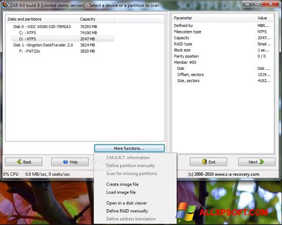282x225 pixels.
Task: Select Load image file
Action: click(x=121, y=192)
